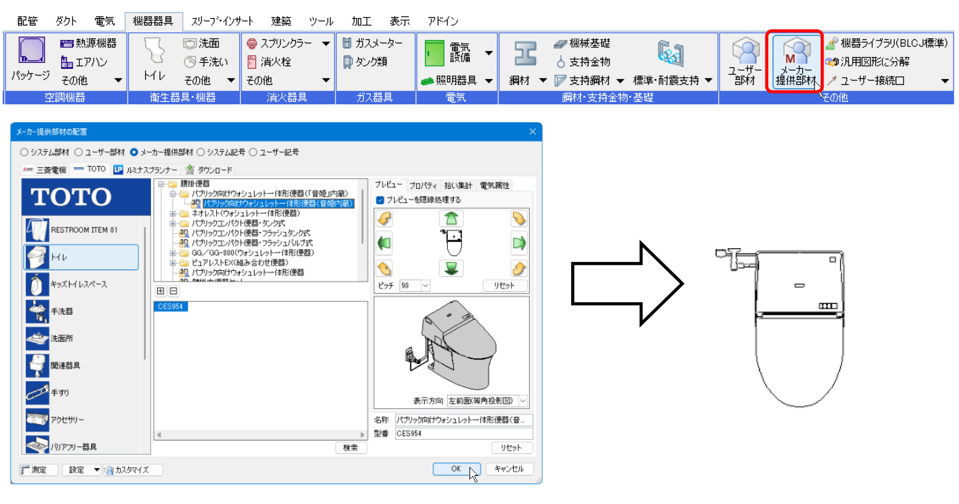This screenshot has height=504, width=959.
Task: Click the キャンセル button
Action: [509, 469]
